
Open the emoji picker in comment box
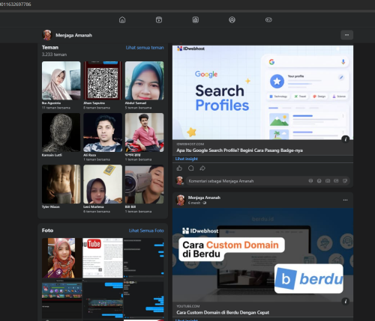[319, 181]
